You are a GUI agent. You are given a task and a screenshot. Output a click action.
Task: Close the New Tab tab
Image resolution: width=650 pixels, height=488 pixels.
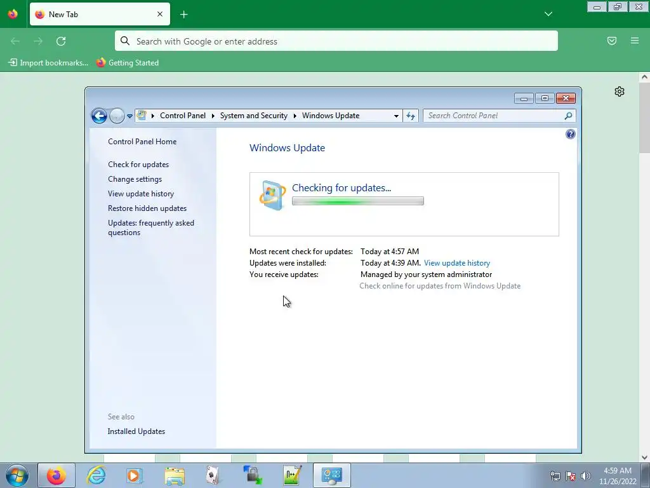coord(160,14)
